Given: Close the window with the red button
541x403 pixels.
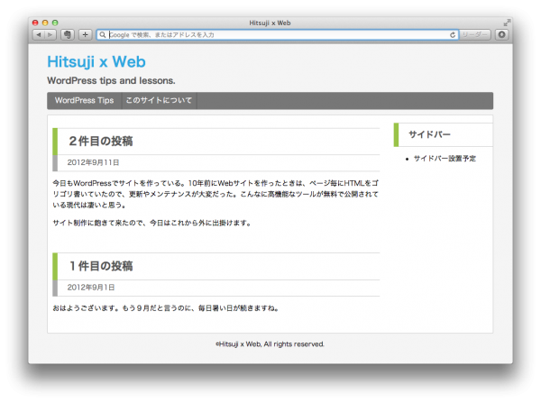Looking at the screenshot, I should 35,23.
